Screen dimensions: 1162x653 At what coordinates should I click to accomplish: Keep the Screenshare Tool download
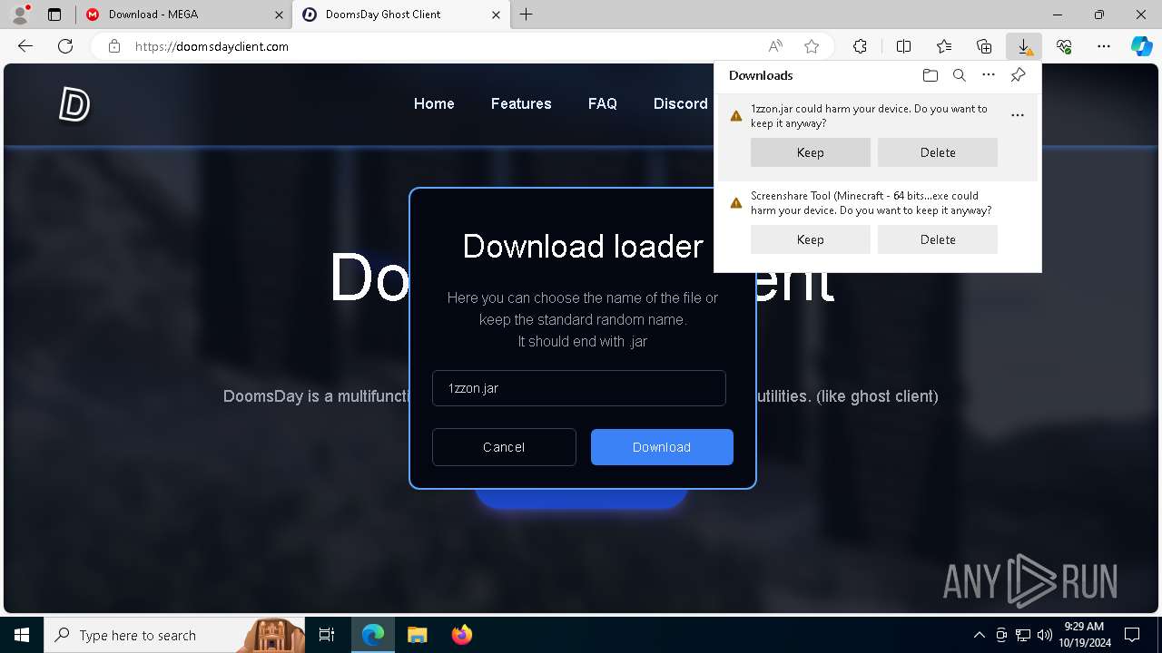tap(811, 239)
